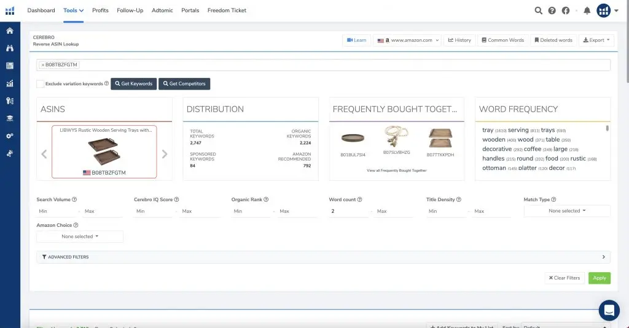Viewport: 629px width, 328px height.
Task: Open the Export dropdown
Action: coord(596,40)
